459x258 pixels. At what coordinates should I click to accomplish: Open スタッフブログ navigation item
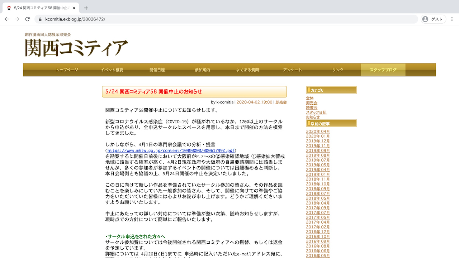coord(383,70)
